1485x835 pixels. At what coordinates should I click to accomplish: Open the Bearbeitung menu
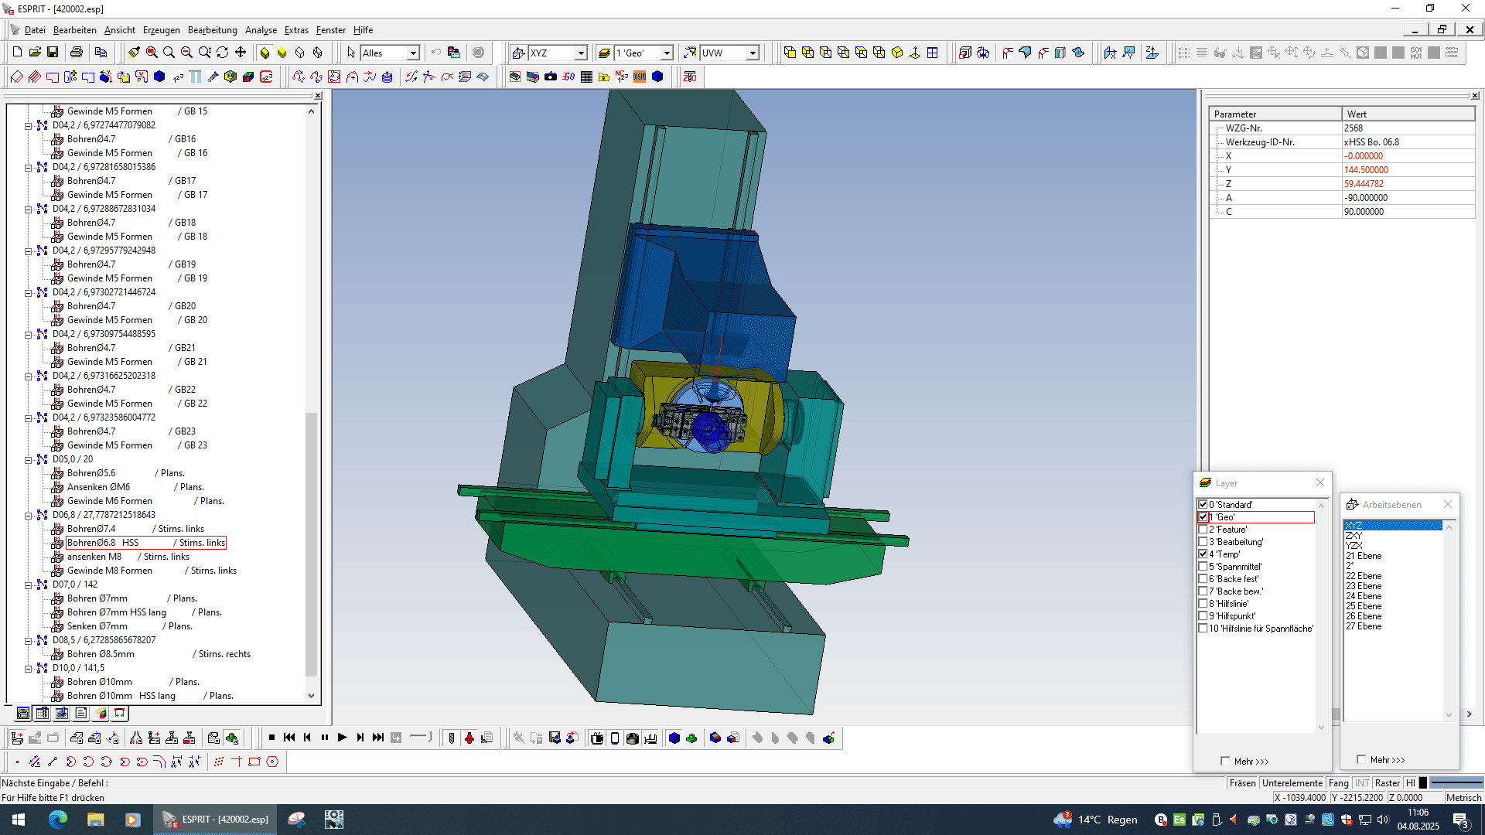(x=212, y=30)
